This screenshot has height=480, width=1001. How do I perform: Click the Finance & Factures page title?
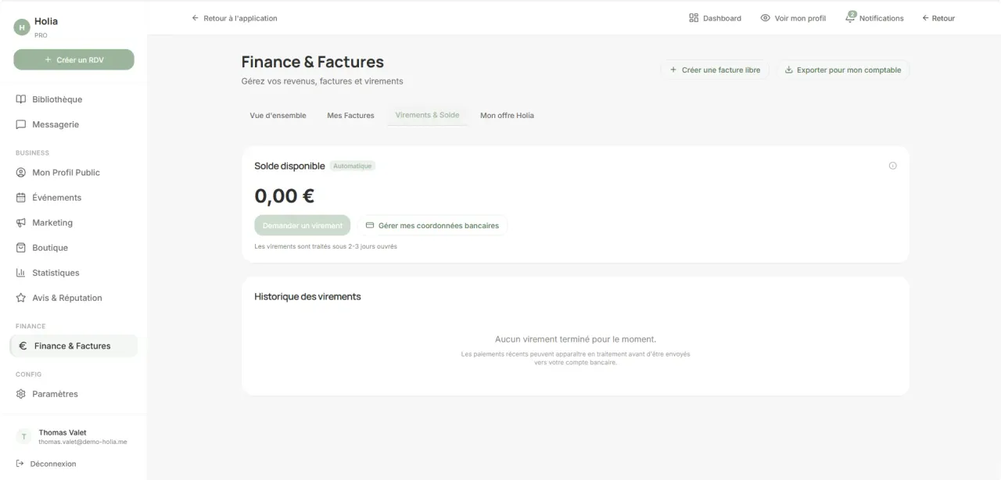pos(312,62)
